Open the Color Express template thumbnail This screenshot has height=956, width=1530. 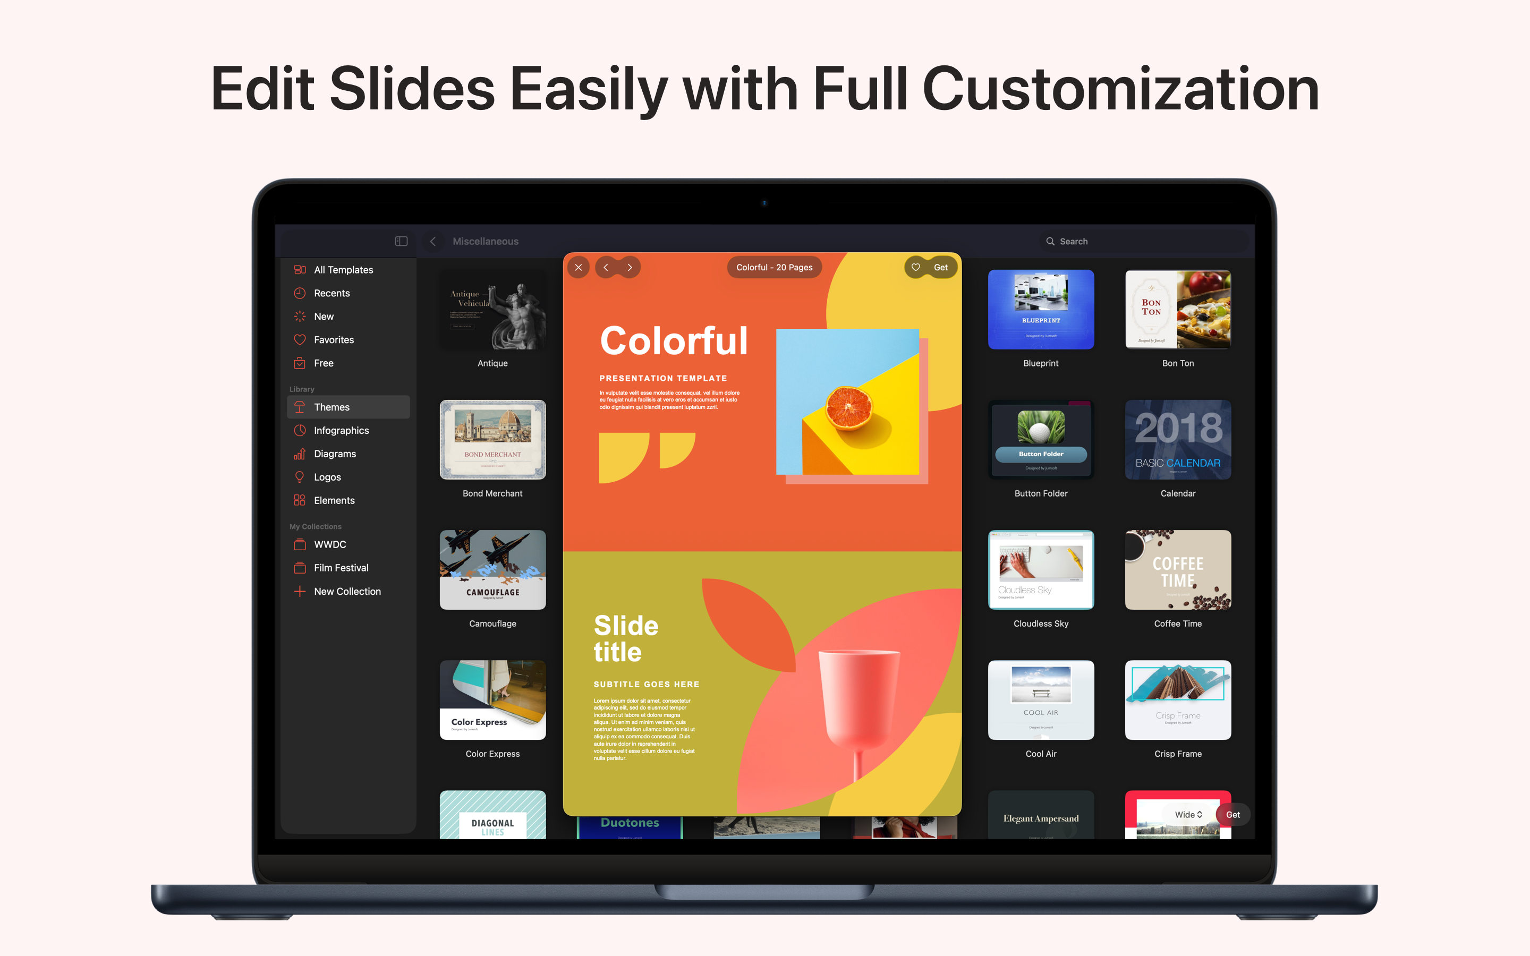click(x=492, y=701)
